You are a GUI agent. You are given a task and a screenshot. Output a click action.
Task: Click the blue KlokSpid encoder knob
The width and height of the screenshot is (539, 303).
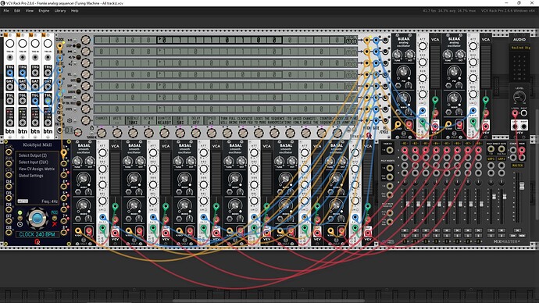click(x=37, y=218)
